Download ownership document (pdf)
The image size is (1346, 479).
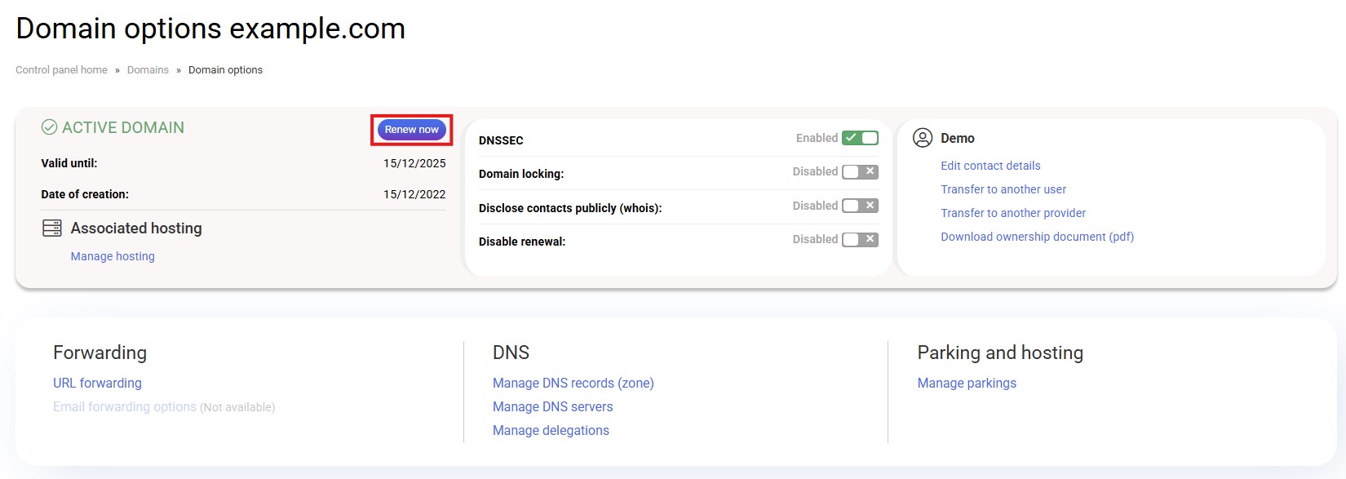(1037, 237)
